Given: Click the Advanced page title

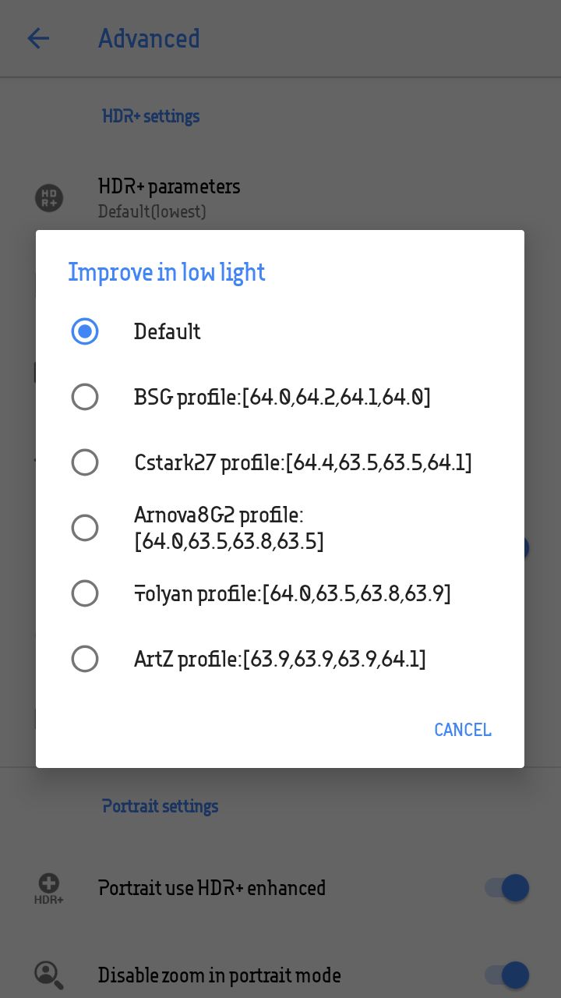Looking at the screenshot, I should point(149,38).
